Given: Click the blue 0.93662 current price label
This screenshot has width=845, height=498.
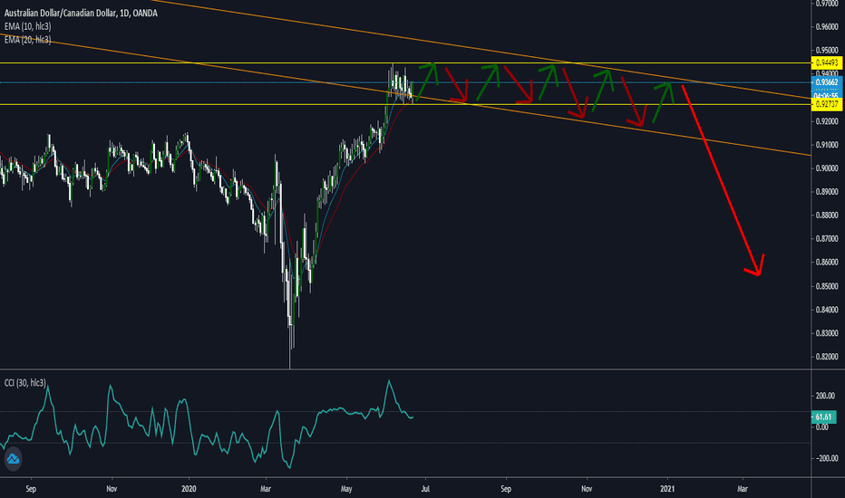Looking at the screenshot, I should click(x=827, y=82).
